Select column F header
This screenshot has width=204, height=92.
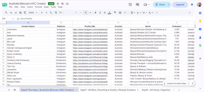click(177, 23)
